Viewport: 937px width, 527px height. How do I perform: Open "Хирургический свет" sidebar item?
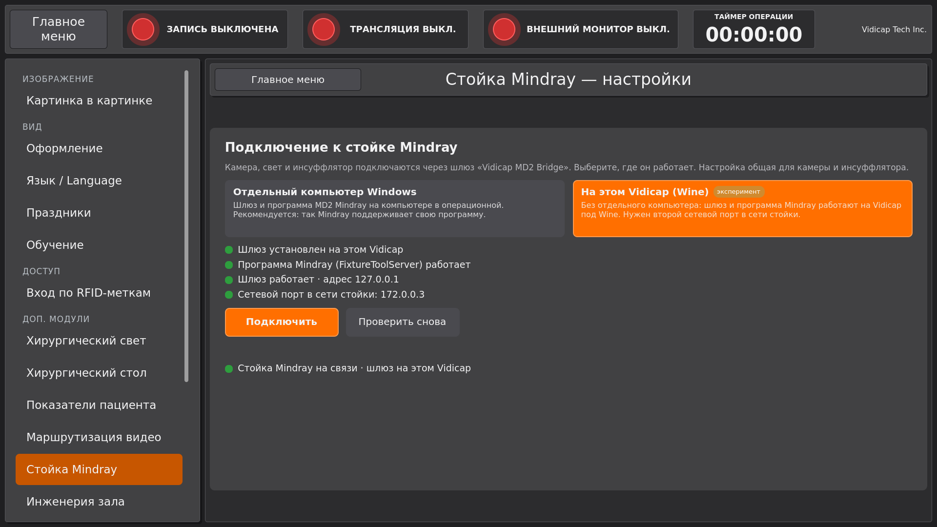[x=99, y=341]
